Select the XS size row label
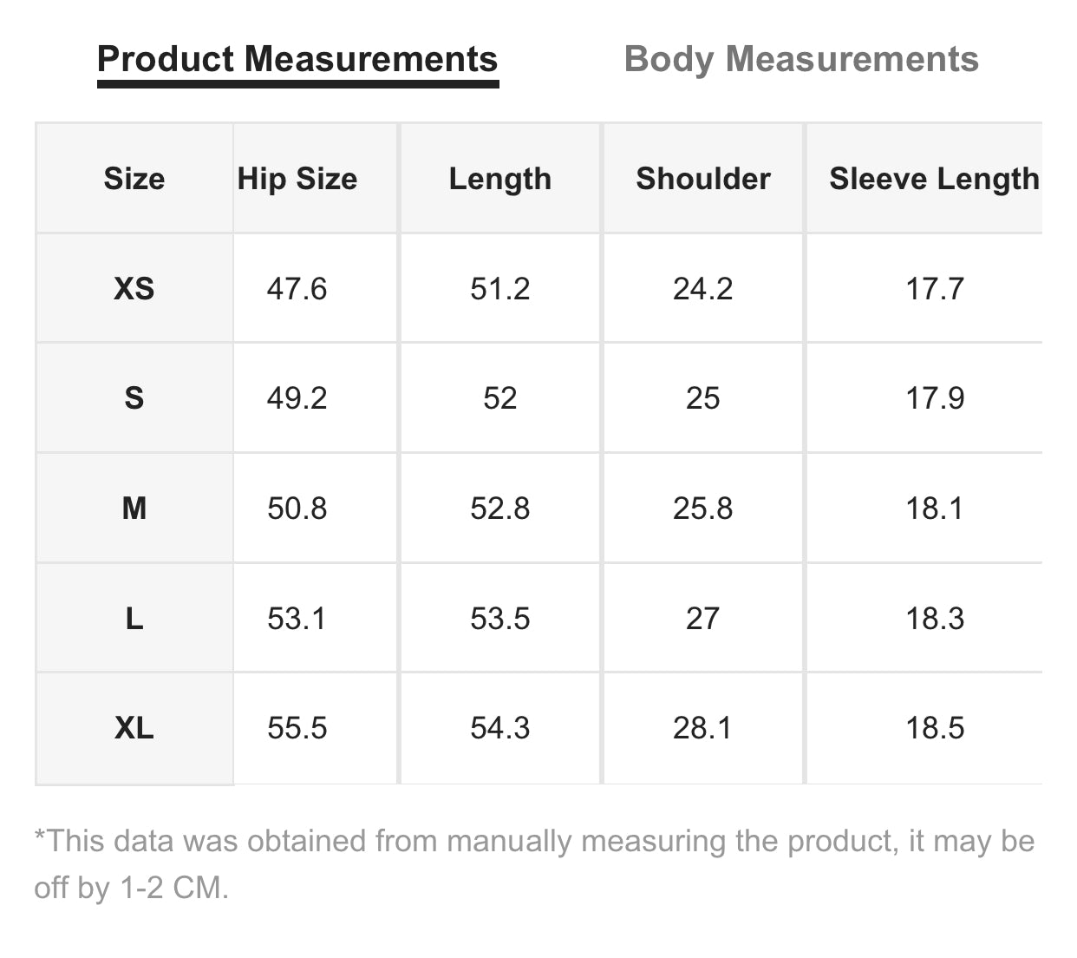This screenshot has height=958, width=1077. [x=134, y=288]
